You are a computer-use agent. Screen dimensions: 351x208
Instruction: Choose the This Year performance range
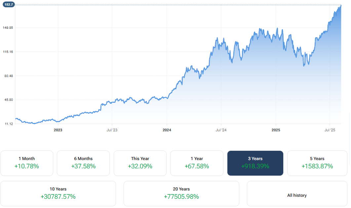140,163
